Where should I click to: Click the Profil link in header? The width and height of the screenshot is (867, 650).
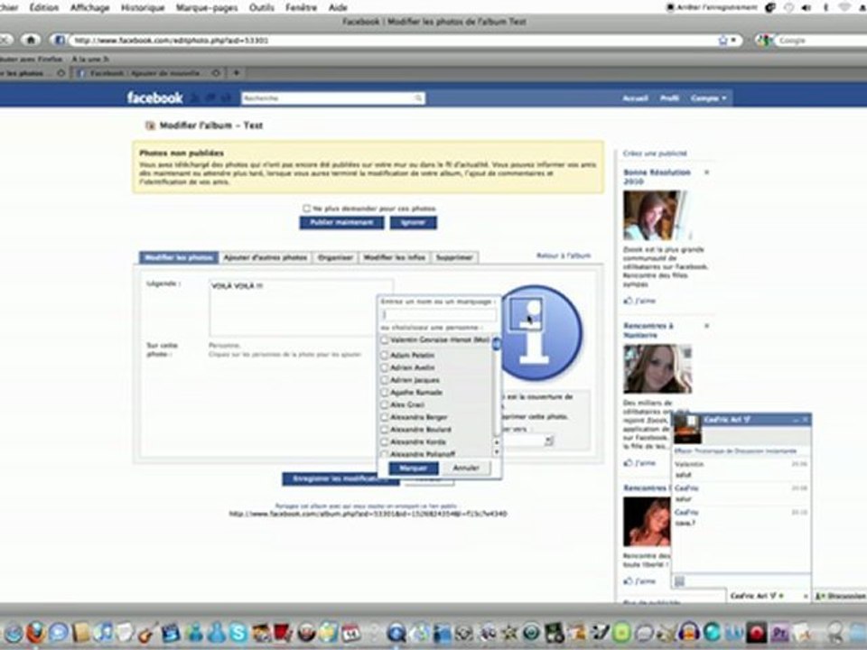click(x=669, y=98)
